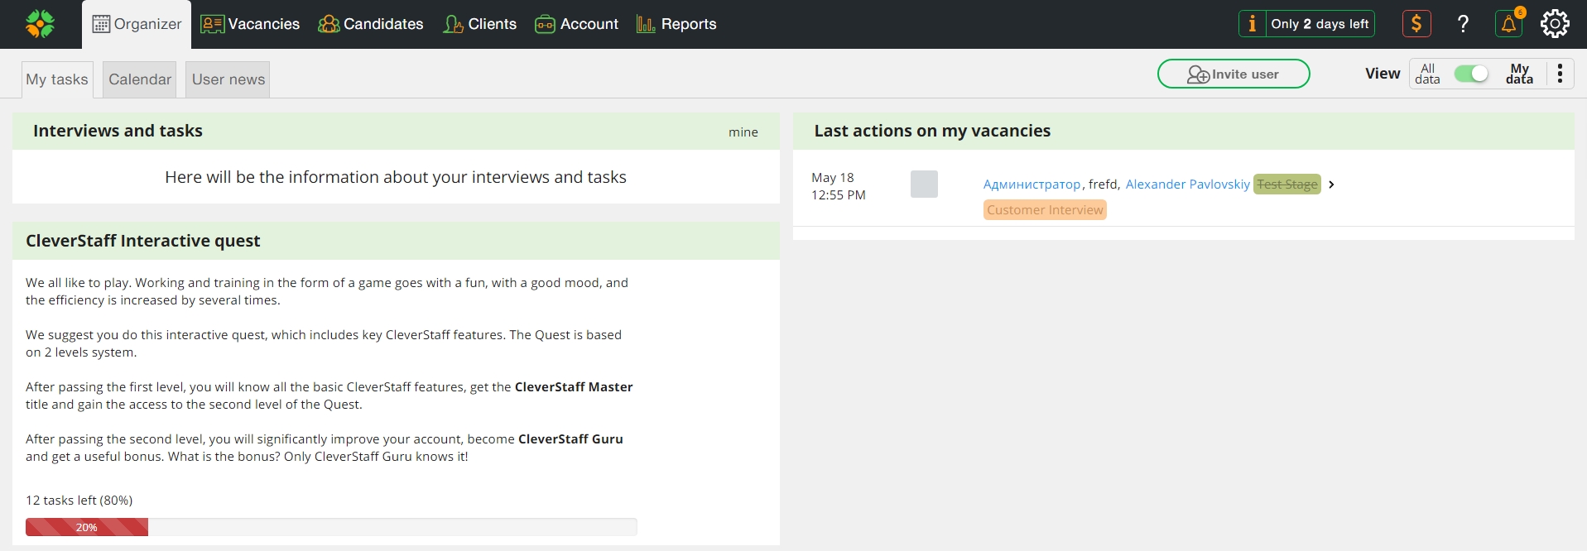
Task: Select the All data view option
Action: 1427,74
